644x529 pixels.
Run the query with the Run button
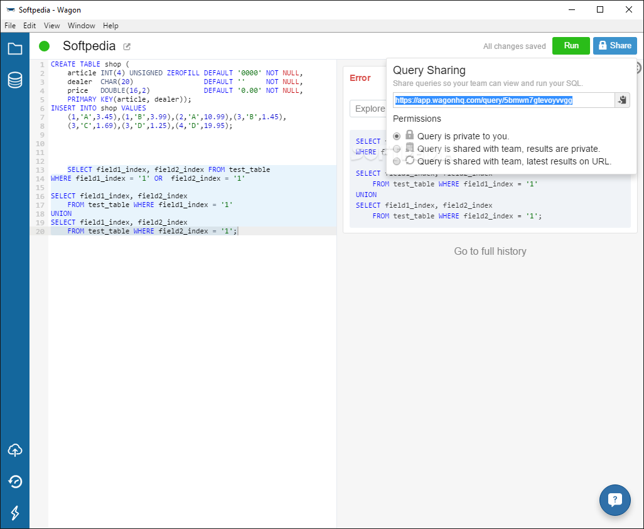[x=571, y=46]
